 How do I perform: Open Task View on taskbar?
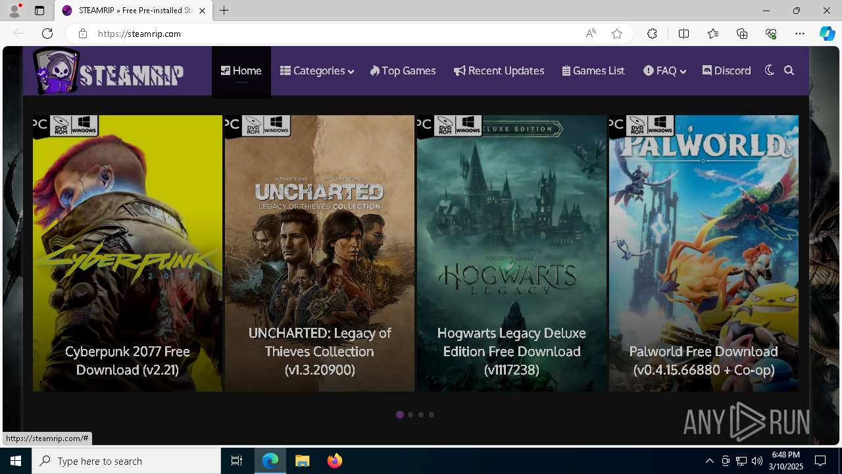click(237, 461)
